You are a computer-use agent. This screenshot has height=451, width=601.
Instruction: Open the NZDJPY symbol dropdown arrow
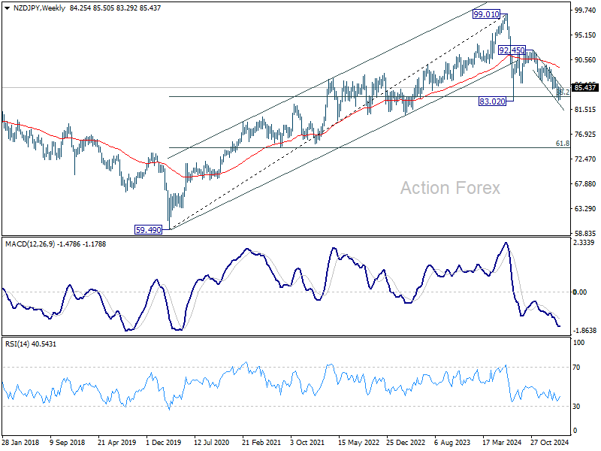7,8
